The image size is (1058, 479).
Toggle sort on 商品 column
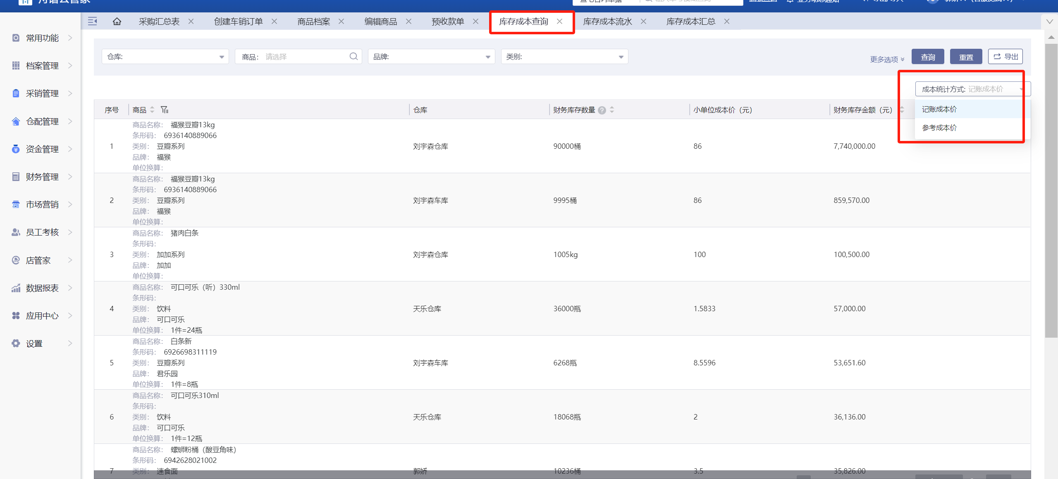click(x=152, y=110)
